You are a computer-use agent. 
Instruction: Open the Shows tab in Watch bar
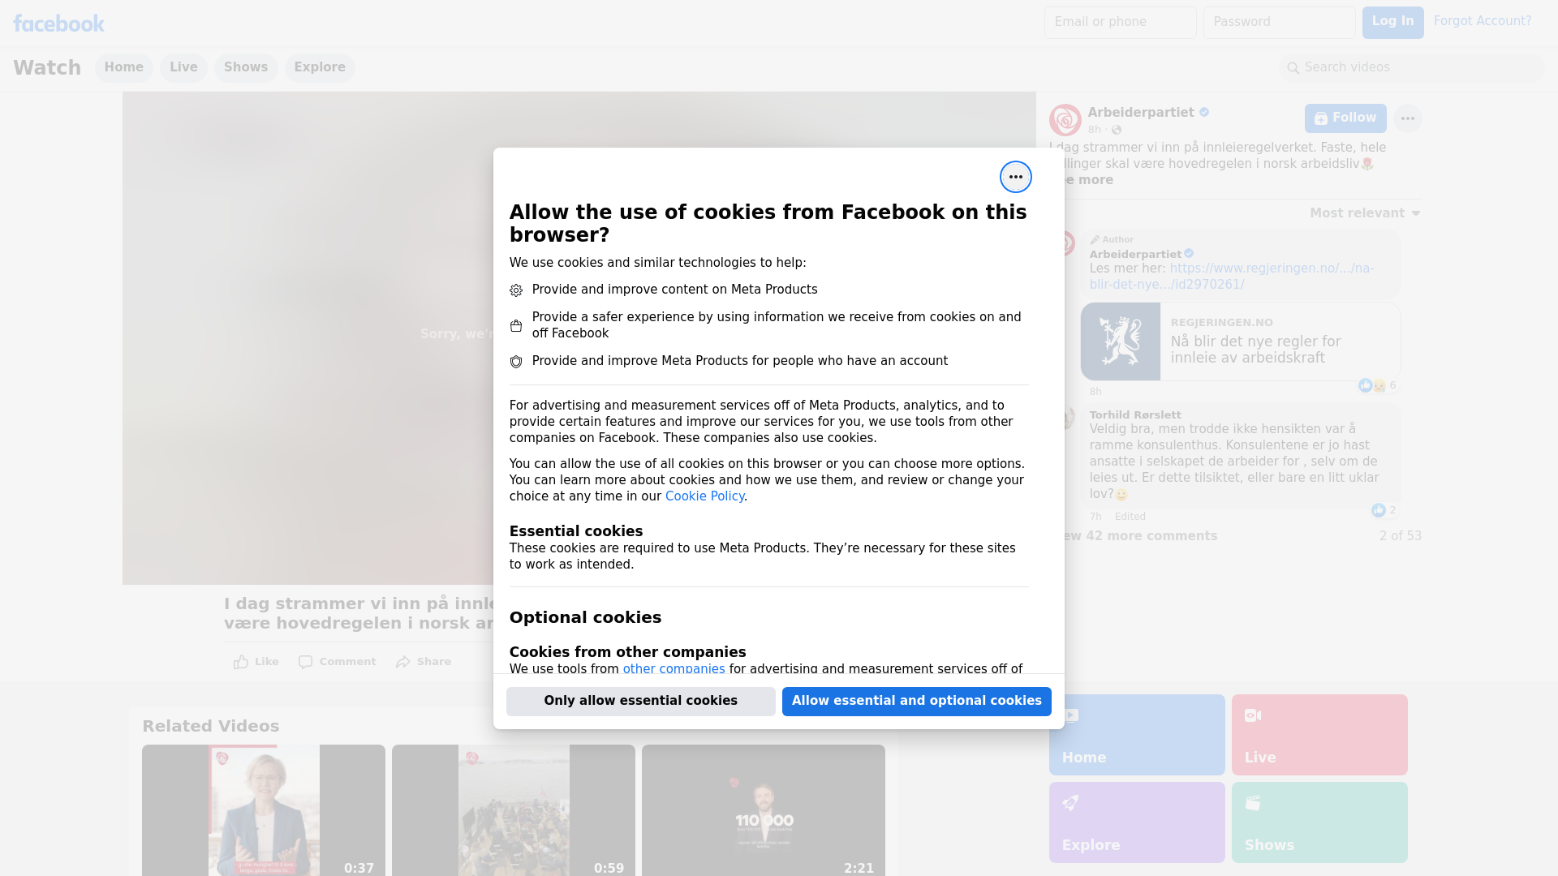click(x=246, y=67)
